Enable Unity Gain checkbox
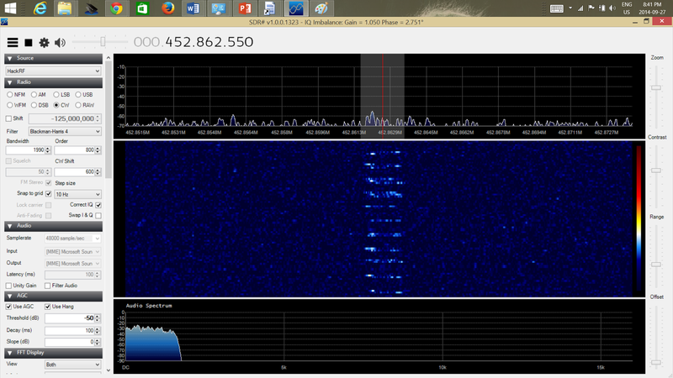The image size is (673, 378). coord(8,286)
